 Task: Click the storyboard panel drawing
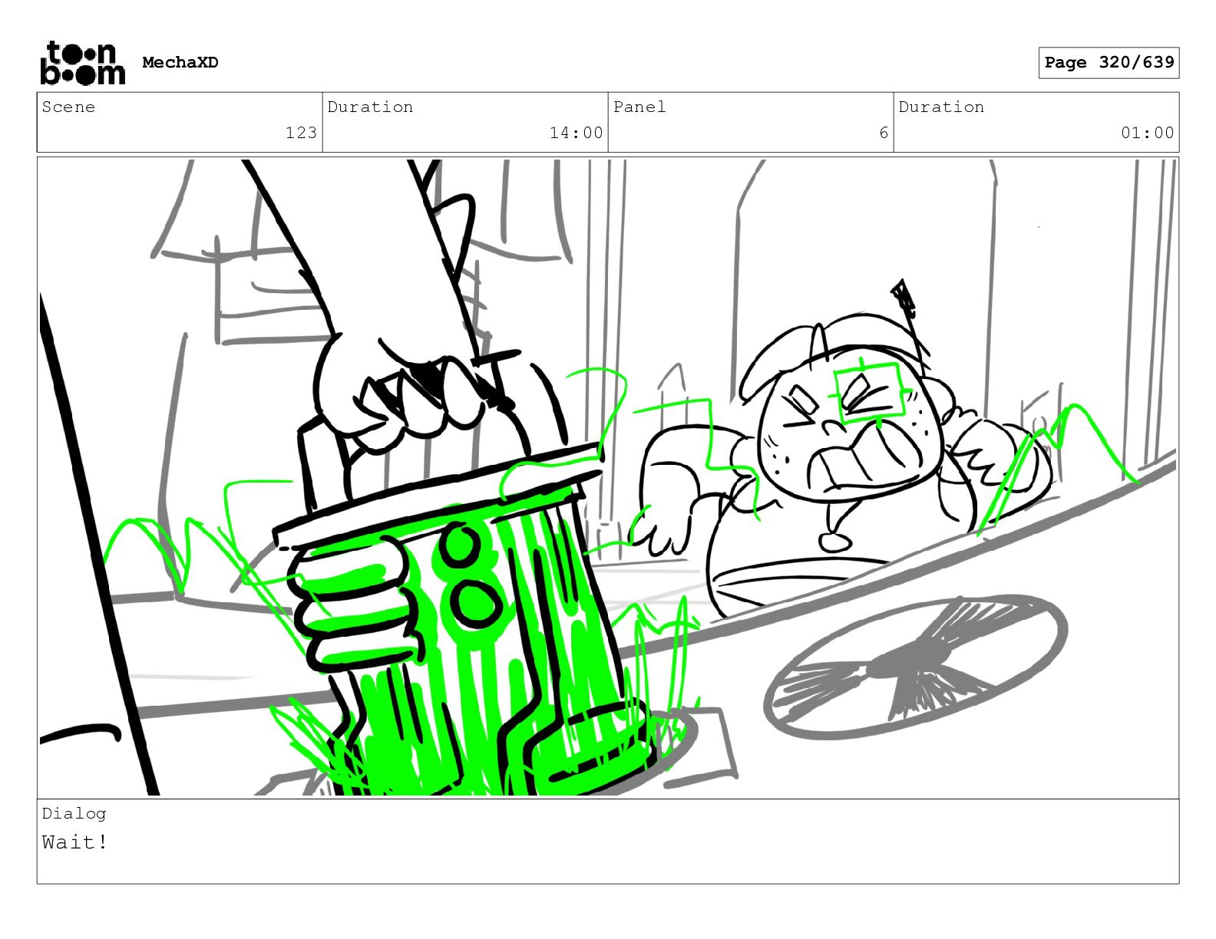[x=608, y=477]
